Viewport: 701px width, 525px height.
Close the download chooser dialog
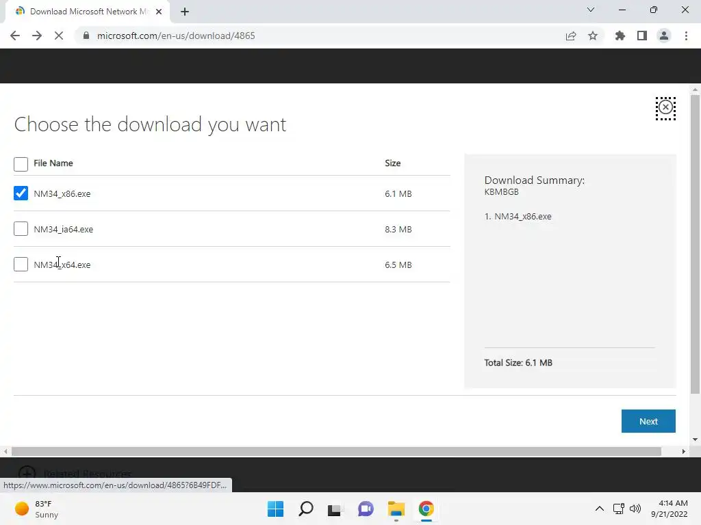click(x=665, y=108)
